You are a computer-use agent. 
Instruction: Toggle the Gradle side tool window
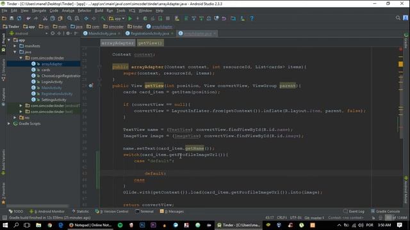point(406,41)
